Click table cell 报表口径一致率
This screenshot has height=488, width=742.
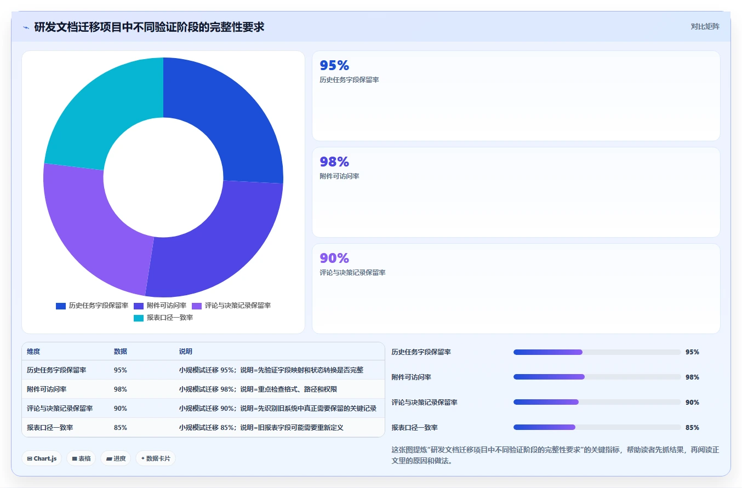point(50,428)
